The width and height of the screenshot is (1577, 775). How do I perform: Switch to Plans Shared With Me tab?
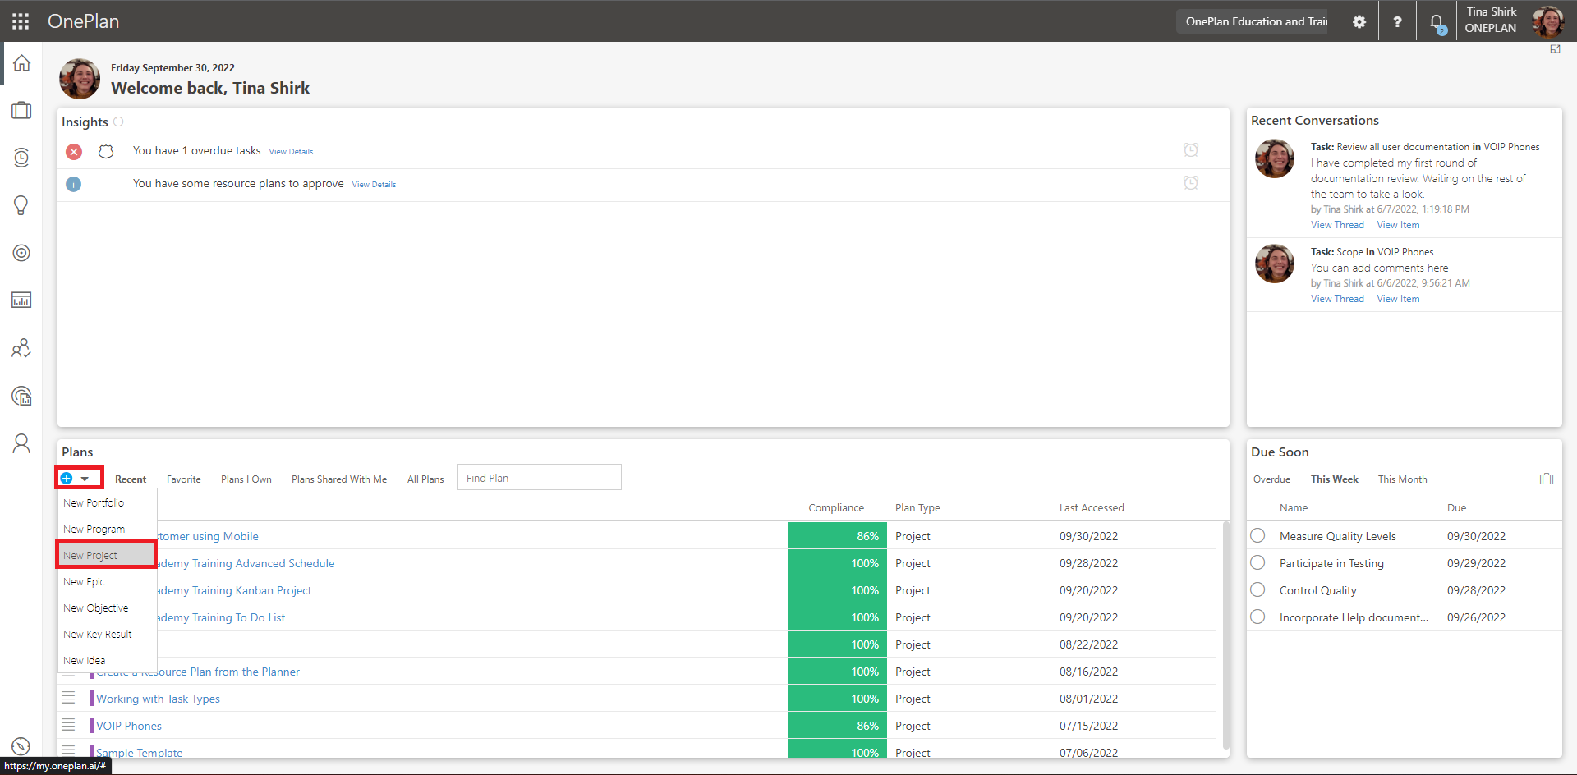339,479
